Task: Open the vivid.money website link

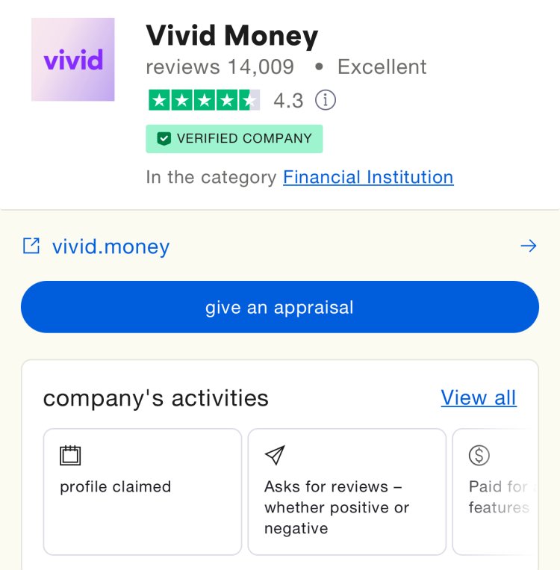Action: pos(111,247)
